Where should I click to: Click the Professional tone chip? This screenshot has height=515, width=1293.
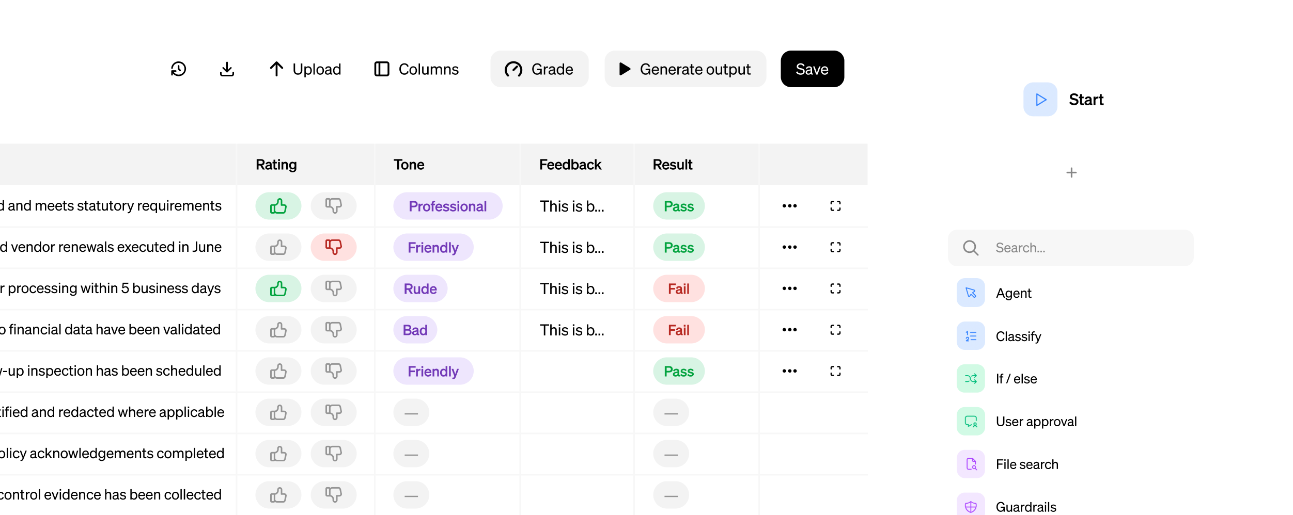click(x=447, y=206)
